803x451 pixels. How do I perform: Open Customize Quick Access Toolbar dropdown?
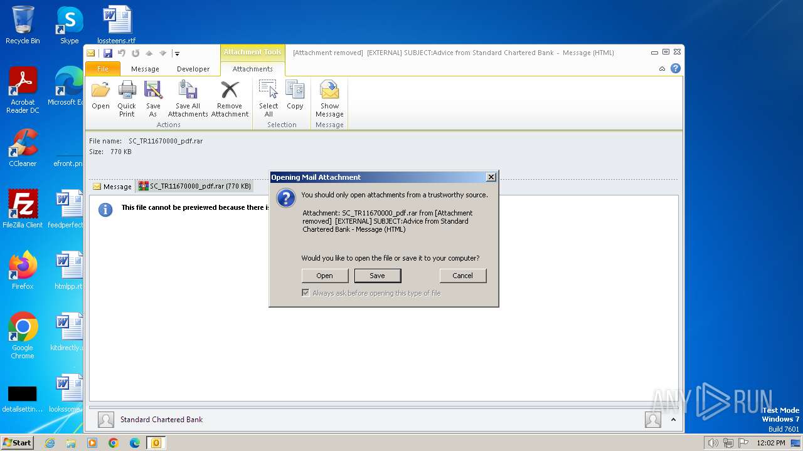point(177,54)
